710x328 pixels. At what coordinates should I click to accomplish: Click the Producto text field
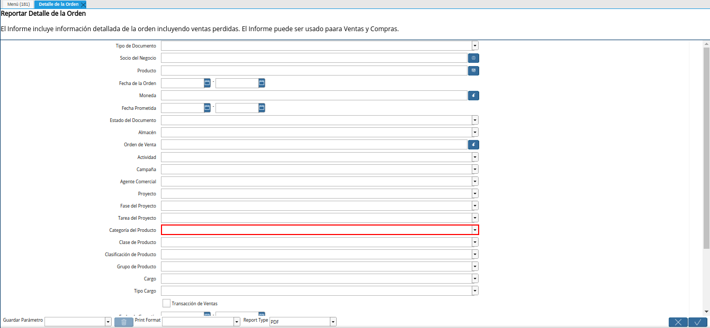[x=313, y=70]
